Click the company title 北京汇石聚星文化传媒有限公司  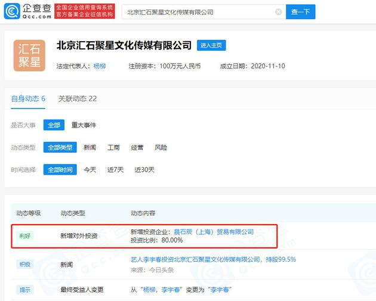124,45
